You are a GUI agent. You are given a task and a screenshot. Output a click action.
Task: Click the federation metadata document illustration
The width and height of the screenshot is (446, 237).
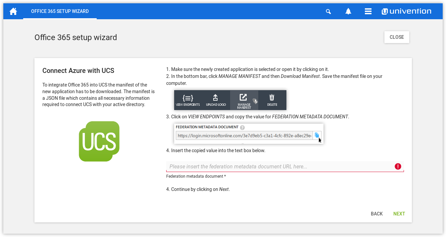click(249, 134)
